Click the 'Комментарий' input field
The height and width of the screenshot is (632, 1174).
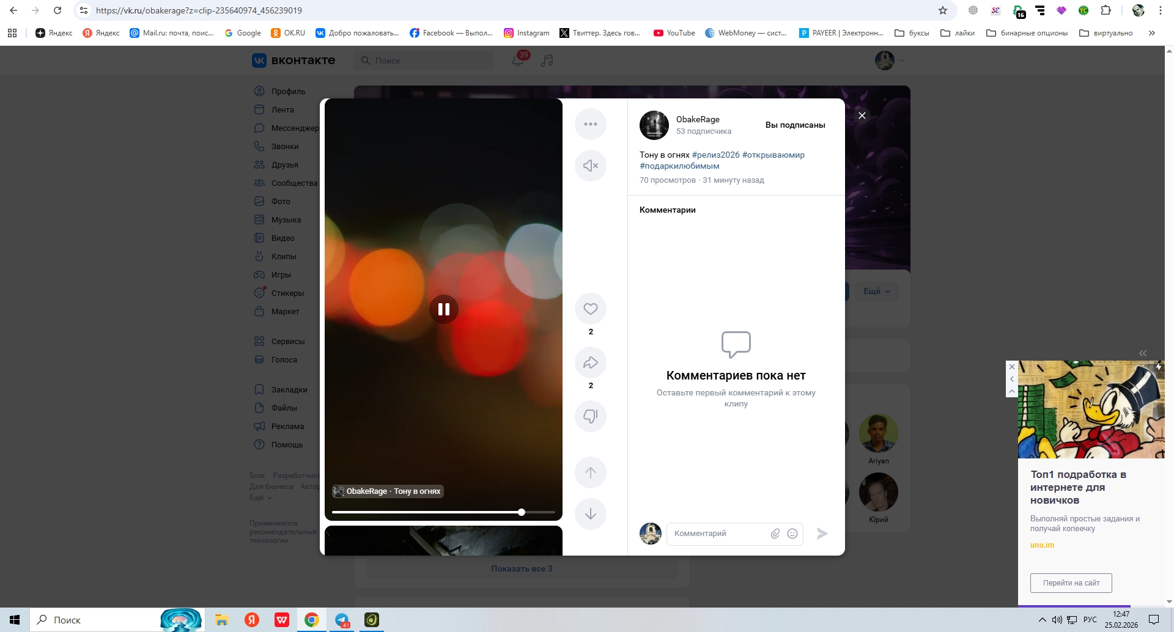pos(718,534)
